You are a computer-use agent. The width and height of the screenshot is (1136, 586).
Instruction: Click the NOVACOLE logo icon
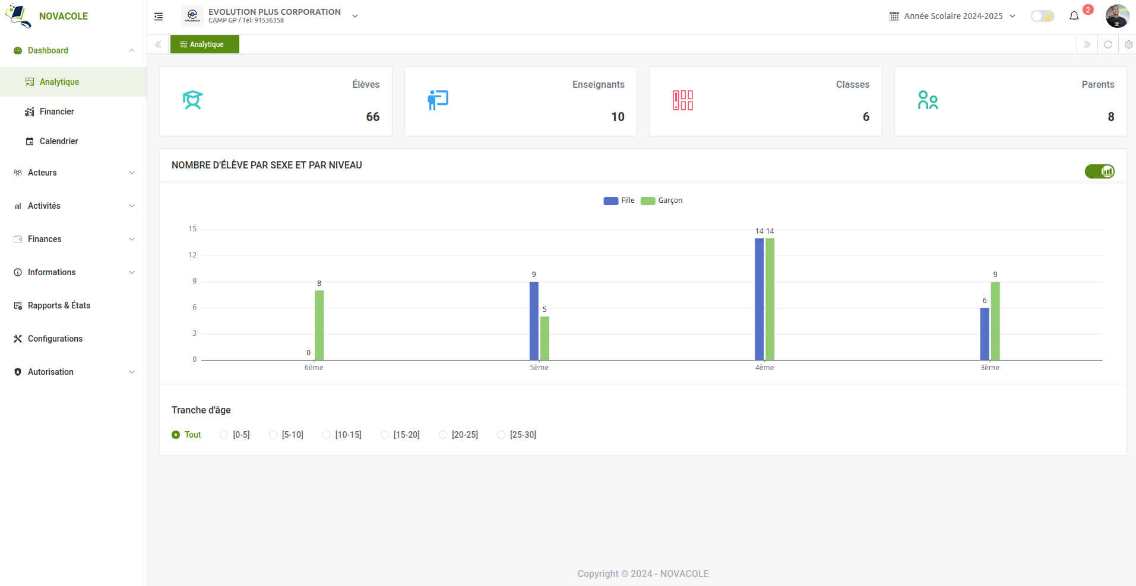[18, 16]
